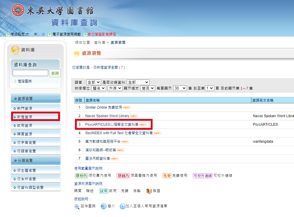This screenshot has height=217, width=294.
Task: Click the 聯盟 book icon in the legend
Action: coord(149,191)
